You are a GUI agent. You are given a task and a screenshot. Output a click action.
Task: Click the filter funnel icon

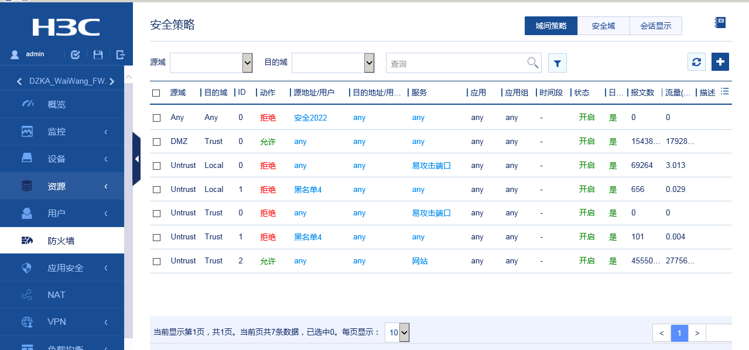pyautogui.click(x=557, y=63)
